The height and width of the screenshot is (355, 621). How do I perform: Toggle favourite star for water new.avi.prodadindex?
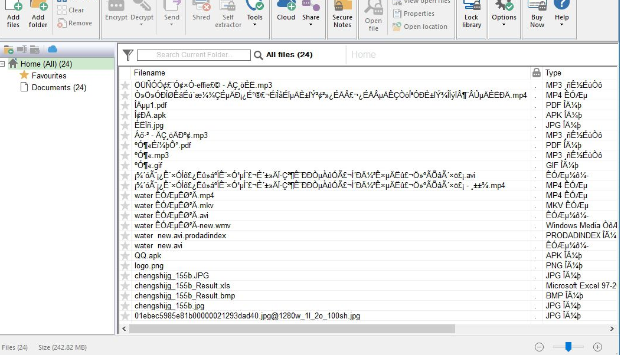125,236
